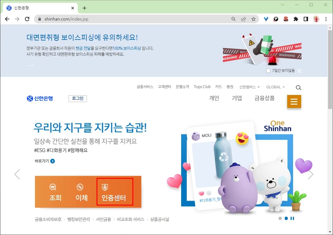Reload the page with refresh icon
The image size is (333, 235).
tap(27, 19)
